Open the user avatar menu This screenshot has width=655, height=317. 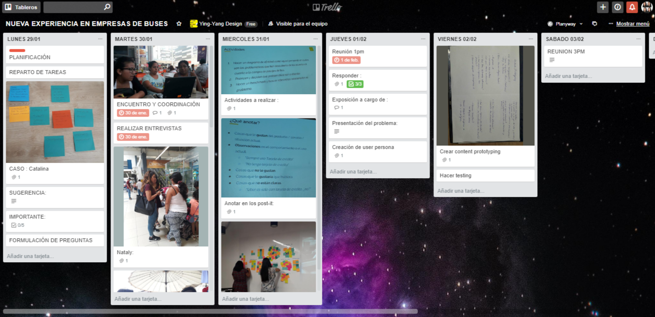click(x=647, y=7)
